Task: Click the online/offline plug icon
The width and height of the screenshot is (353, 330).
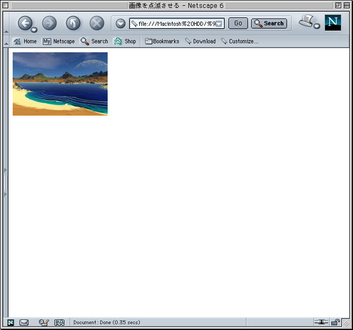Action: point(321,322)
